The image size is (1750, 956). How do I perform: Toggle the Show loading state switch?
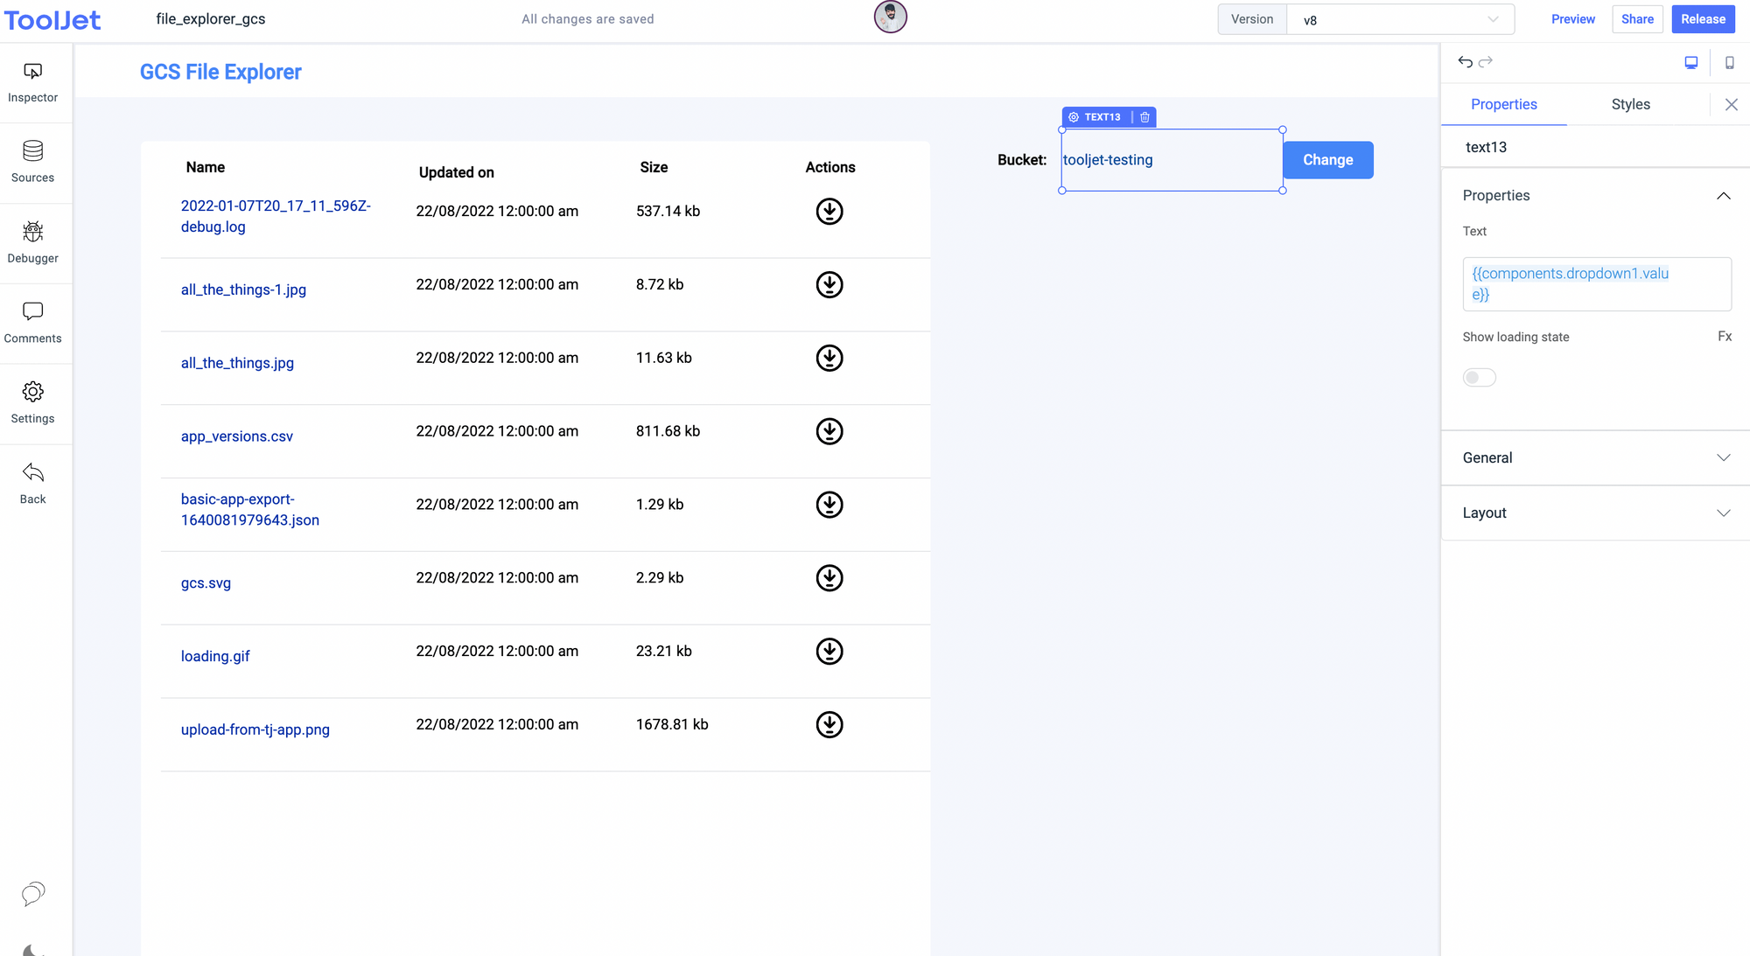pos(1480,377)
